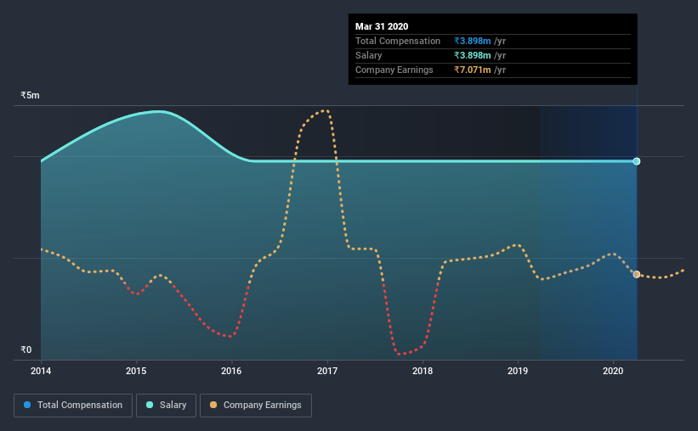Click the Mar 31 2020 tooltip date

point(382,26)
